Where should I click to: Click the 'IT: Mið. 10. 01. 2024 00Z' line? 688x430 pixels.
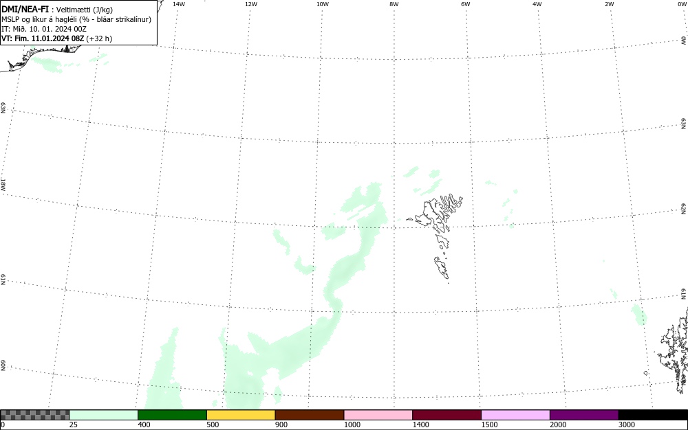click(x=44, y=29)
